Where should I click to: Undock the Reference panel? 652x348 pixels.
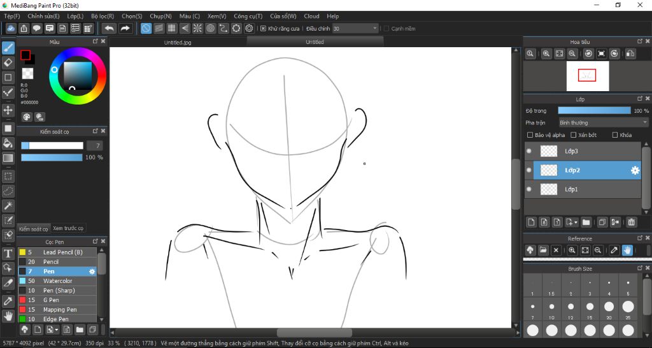click(x=640, y=238)
